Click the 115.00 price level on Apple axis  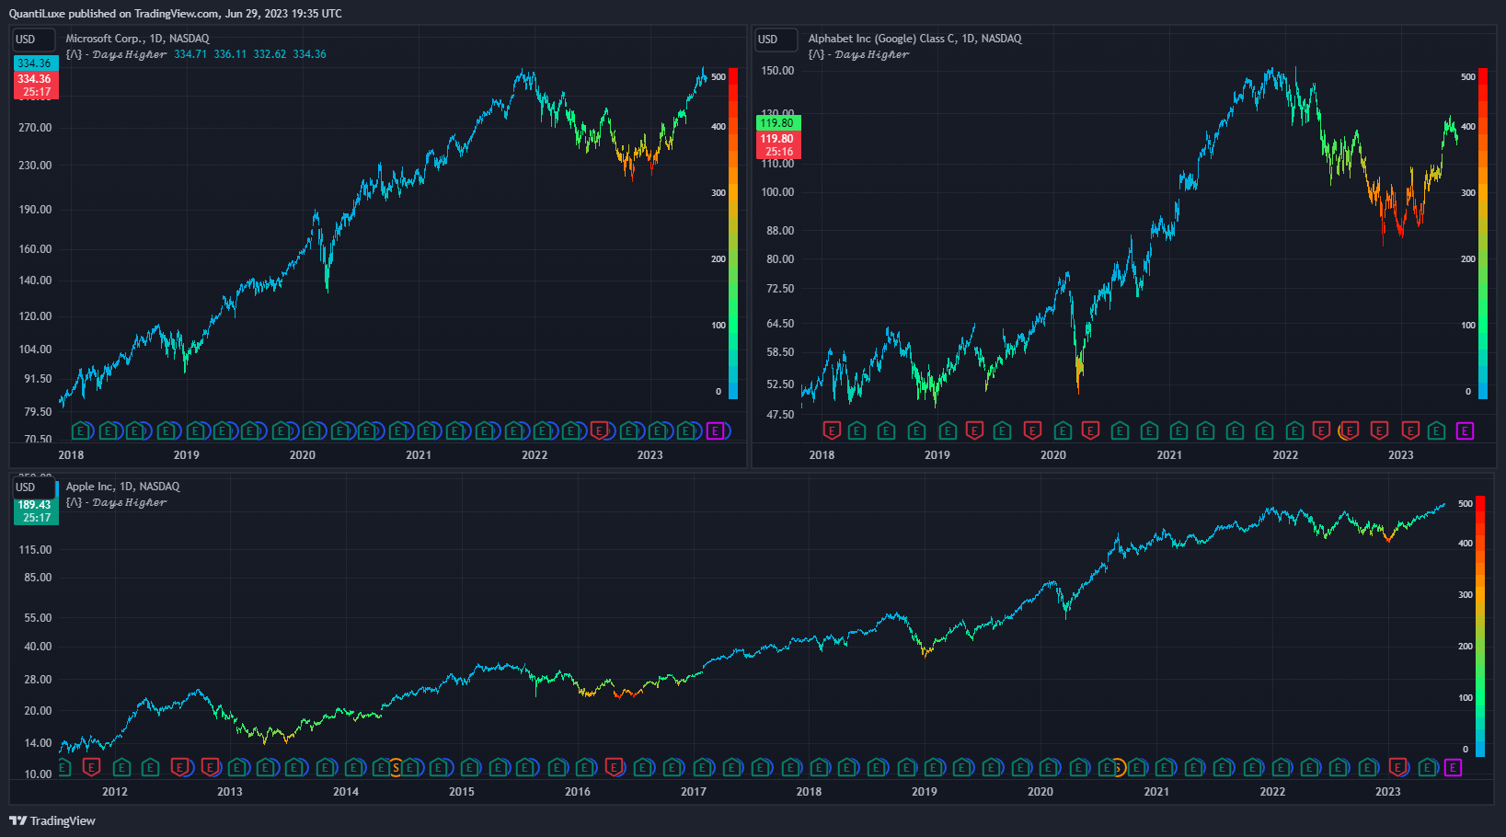36,550
